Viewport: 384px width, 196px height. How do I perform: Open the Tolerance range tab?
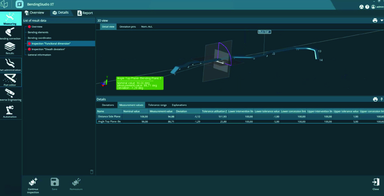pyautogui.click(x=157, y=105)
